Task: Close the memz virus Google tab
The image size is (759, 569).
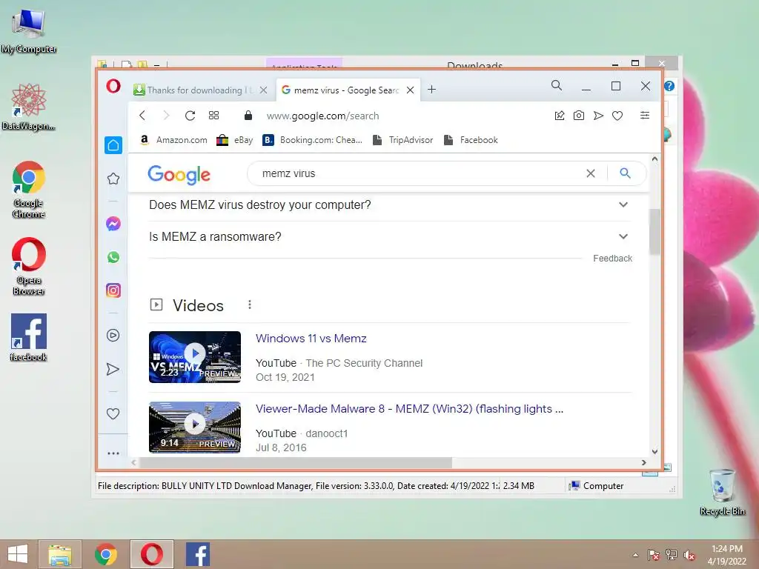Action: click(x=410, y=90)
